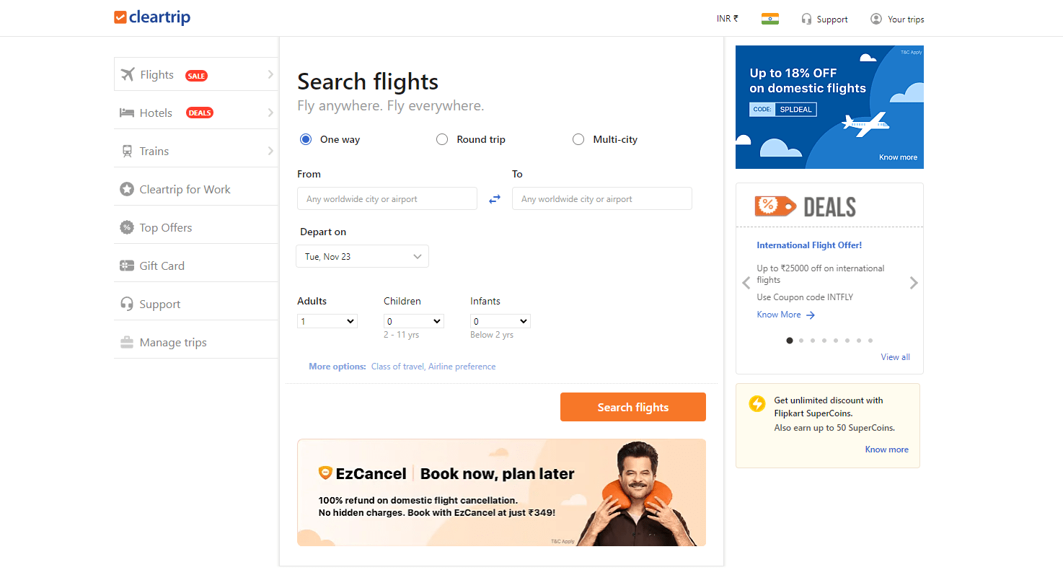Viewport: 1063px width, 570px height.
Task: Open the Depart on date picker
Action: pyautogui.click(x=362, y=256)
